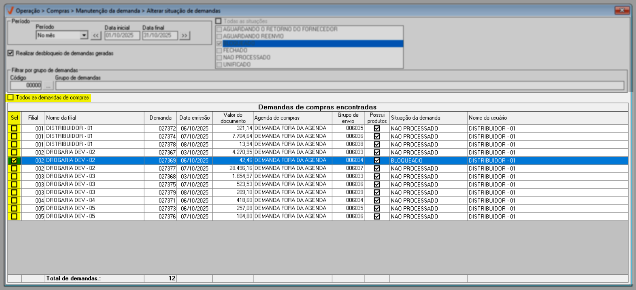Viewport: 636px width, 290px height.
Task: Click emission date of demand 027373
Action: point(195,208)
